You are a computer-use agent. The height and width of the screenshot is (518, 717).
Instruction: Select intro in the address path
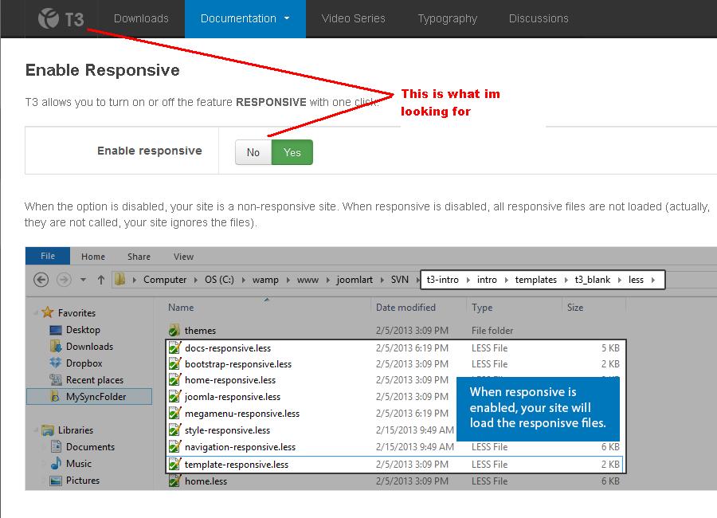[x=487, y=280]
